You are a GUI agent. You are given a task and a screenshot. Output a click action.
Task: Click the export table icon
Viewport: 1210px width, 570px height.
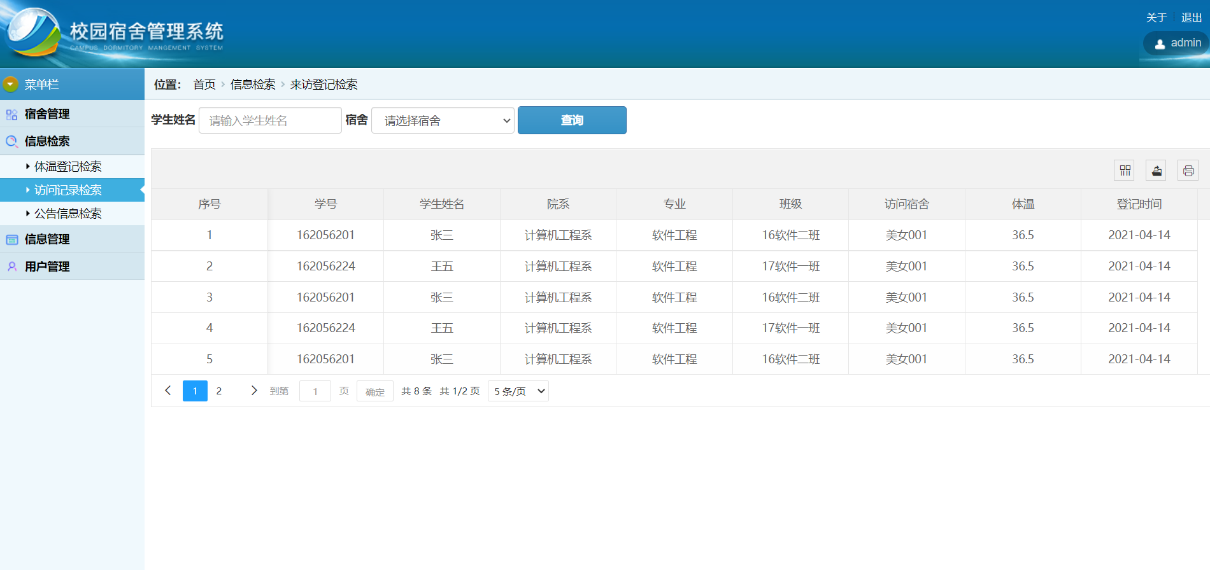[x=1157, y=170]
